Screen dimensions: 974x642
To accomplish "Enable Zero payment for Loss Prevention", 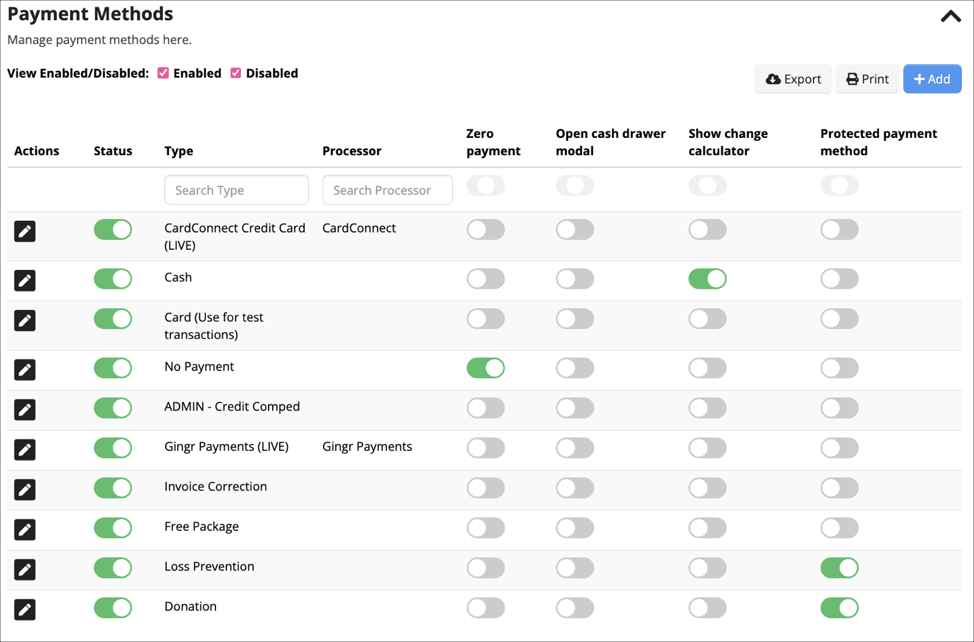I will [486, 568].
